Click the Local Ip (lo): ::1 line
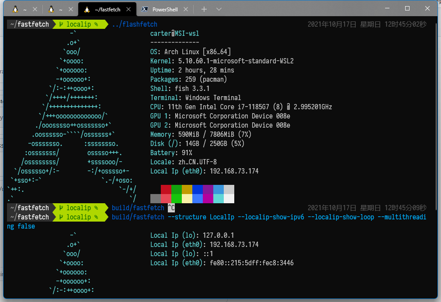 click(x=181, y=253)
